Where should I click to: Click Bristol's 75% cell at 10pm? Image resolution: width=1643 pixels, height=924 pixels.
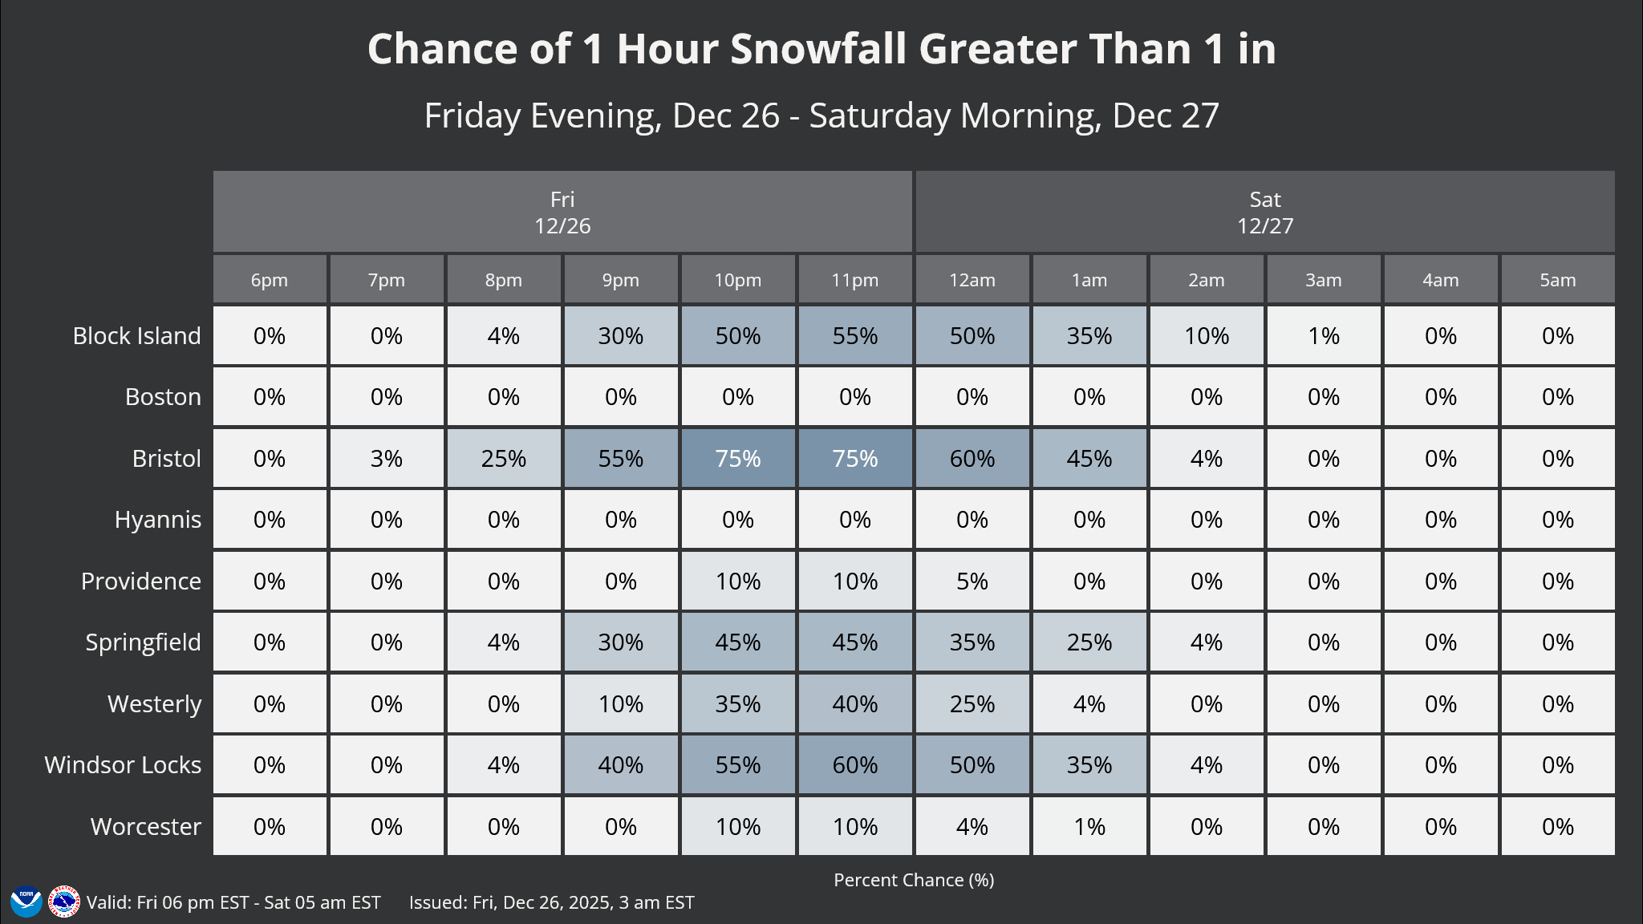(738, 458)
